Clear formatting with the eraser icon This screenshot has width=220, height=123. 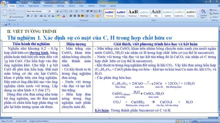click(x=65, y=11)
